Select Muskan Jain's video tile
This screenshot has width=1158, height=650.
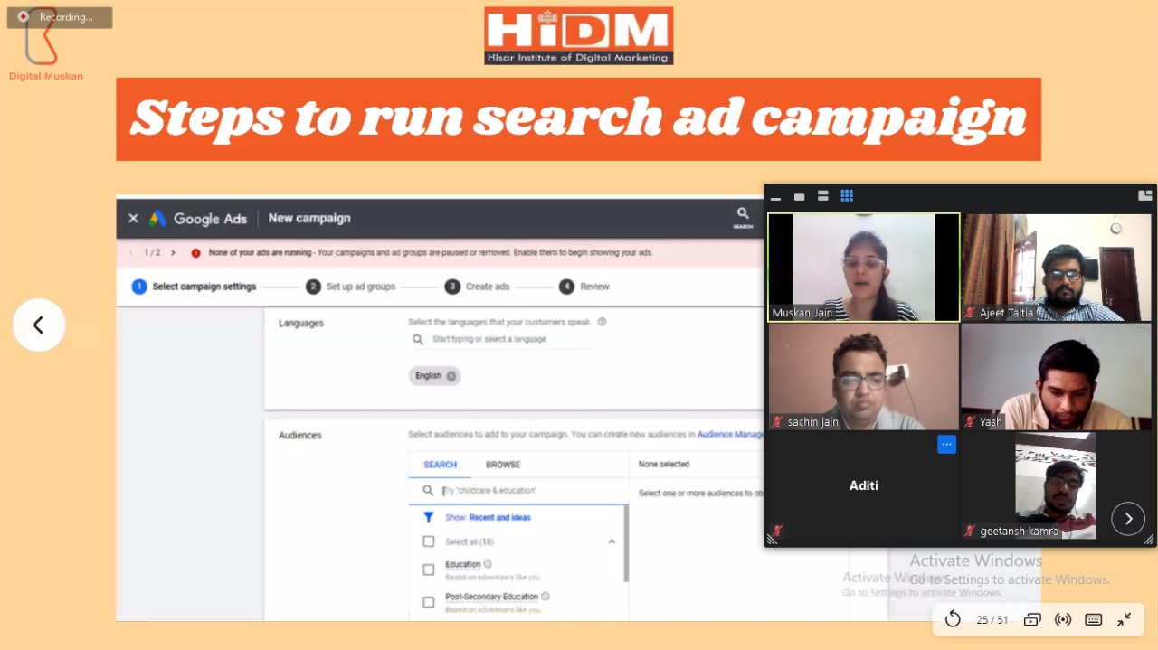coord(863,267)
